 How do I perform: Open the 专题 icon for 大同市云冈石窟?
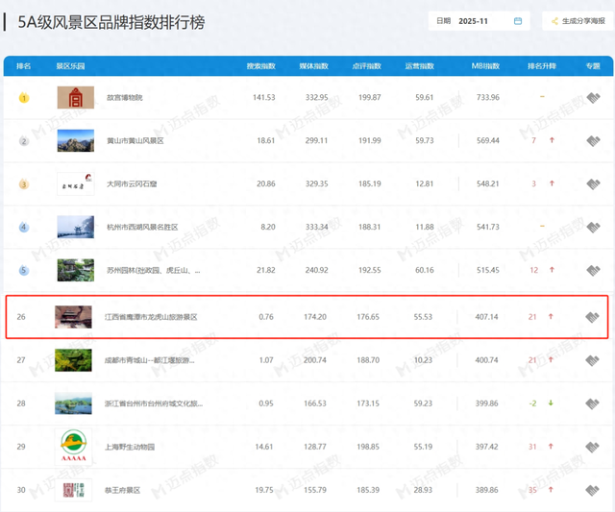(593, 183)
